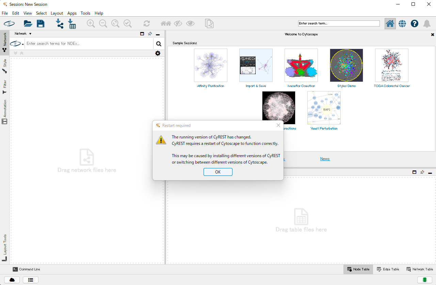The width and height of the screenshot is (436, 285).
Task: Click the First Neighbors houses icon
Action: click(x=166, y=23)
